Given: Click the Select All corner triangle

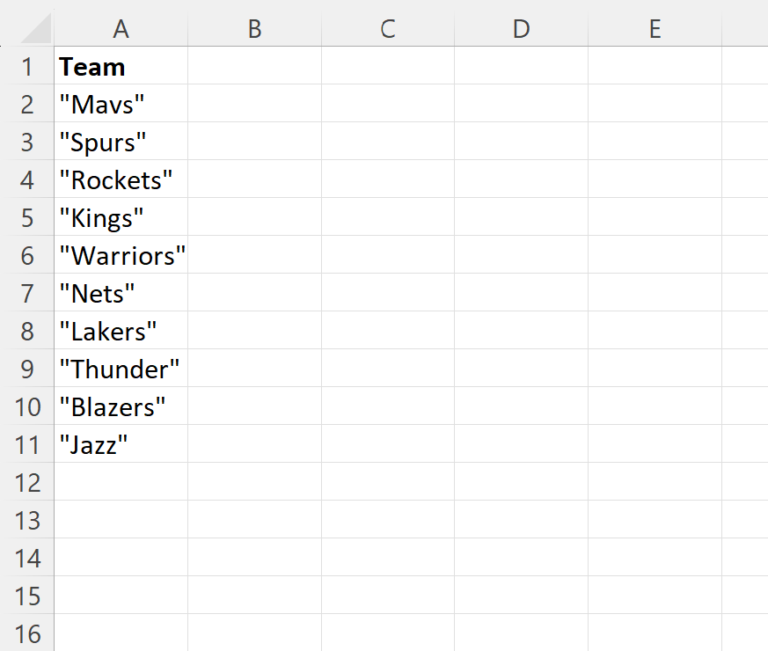Looking at the screenshot, I should pyautogui.click(x=36, y=28).
